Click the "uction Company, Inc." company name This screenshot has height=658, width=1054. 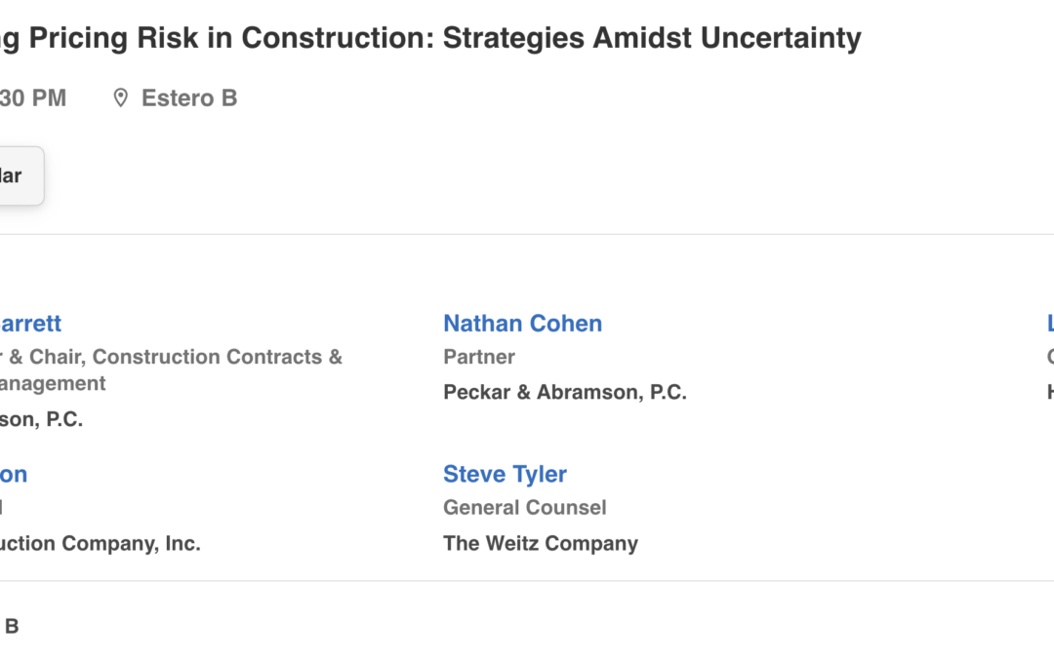coord(101,543)
